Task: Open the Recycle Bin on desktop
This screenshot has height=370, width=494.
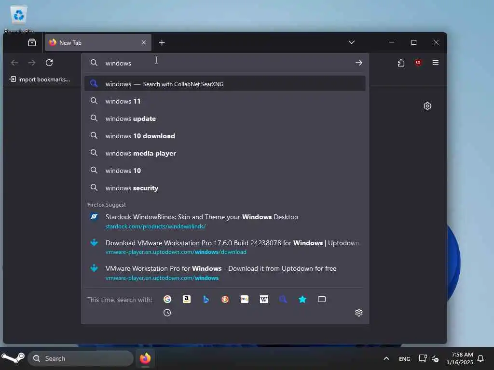Action: (x=19, y=18)
